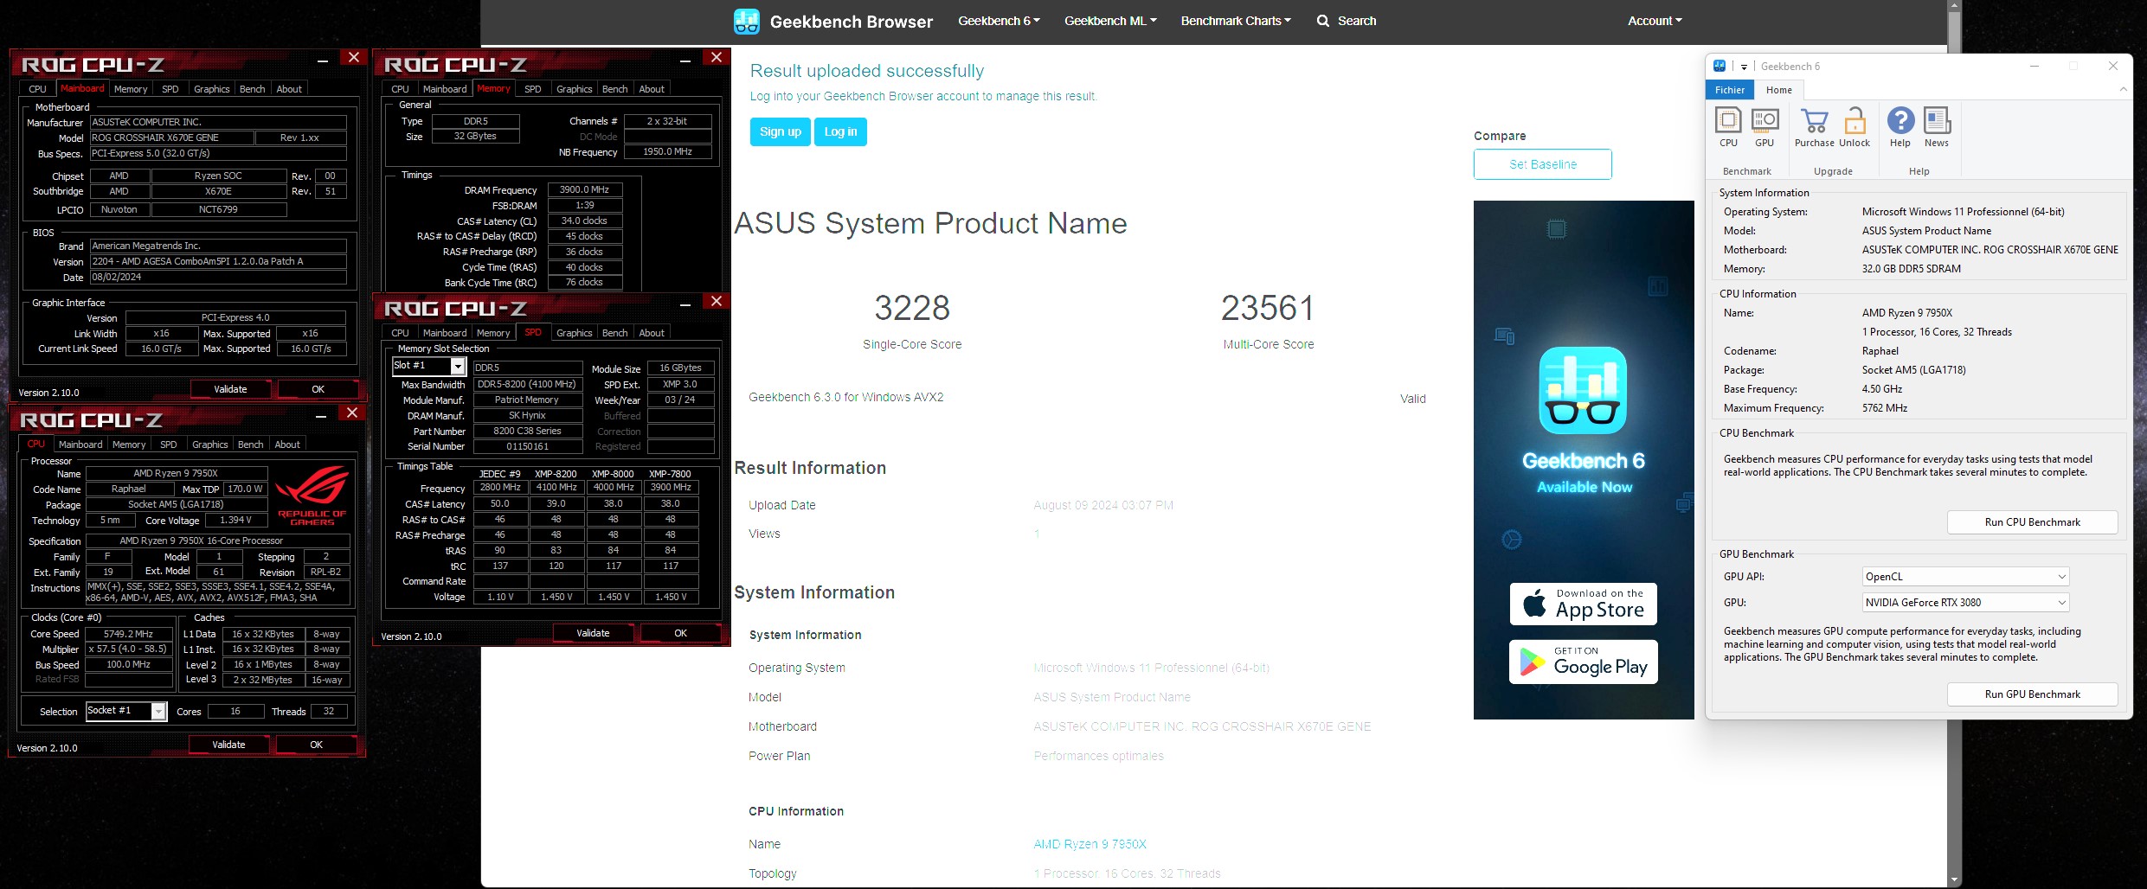Click OK in the Mainboard CPU-Z window

318,389
